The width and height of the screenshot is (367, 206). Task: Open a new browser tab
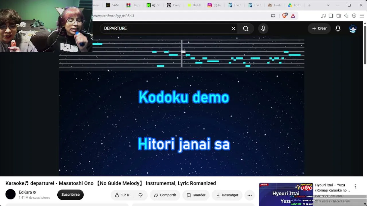click(309, 5)
